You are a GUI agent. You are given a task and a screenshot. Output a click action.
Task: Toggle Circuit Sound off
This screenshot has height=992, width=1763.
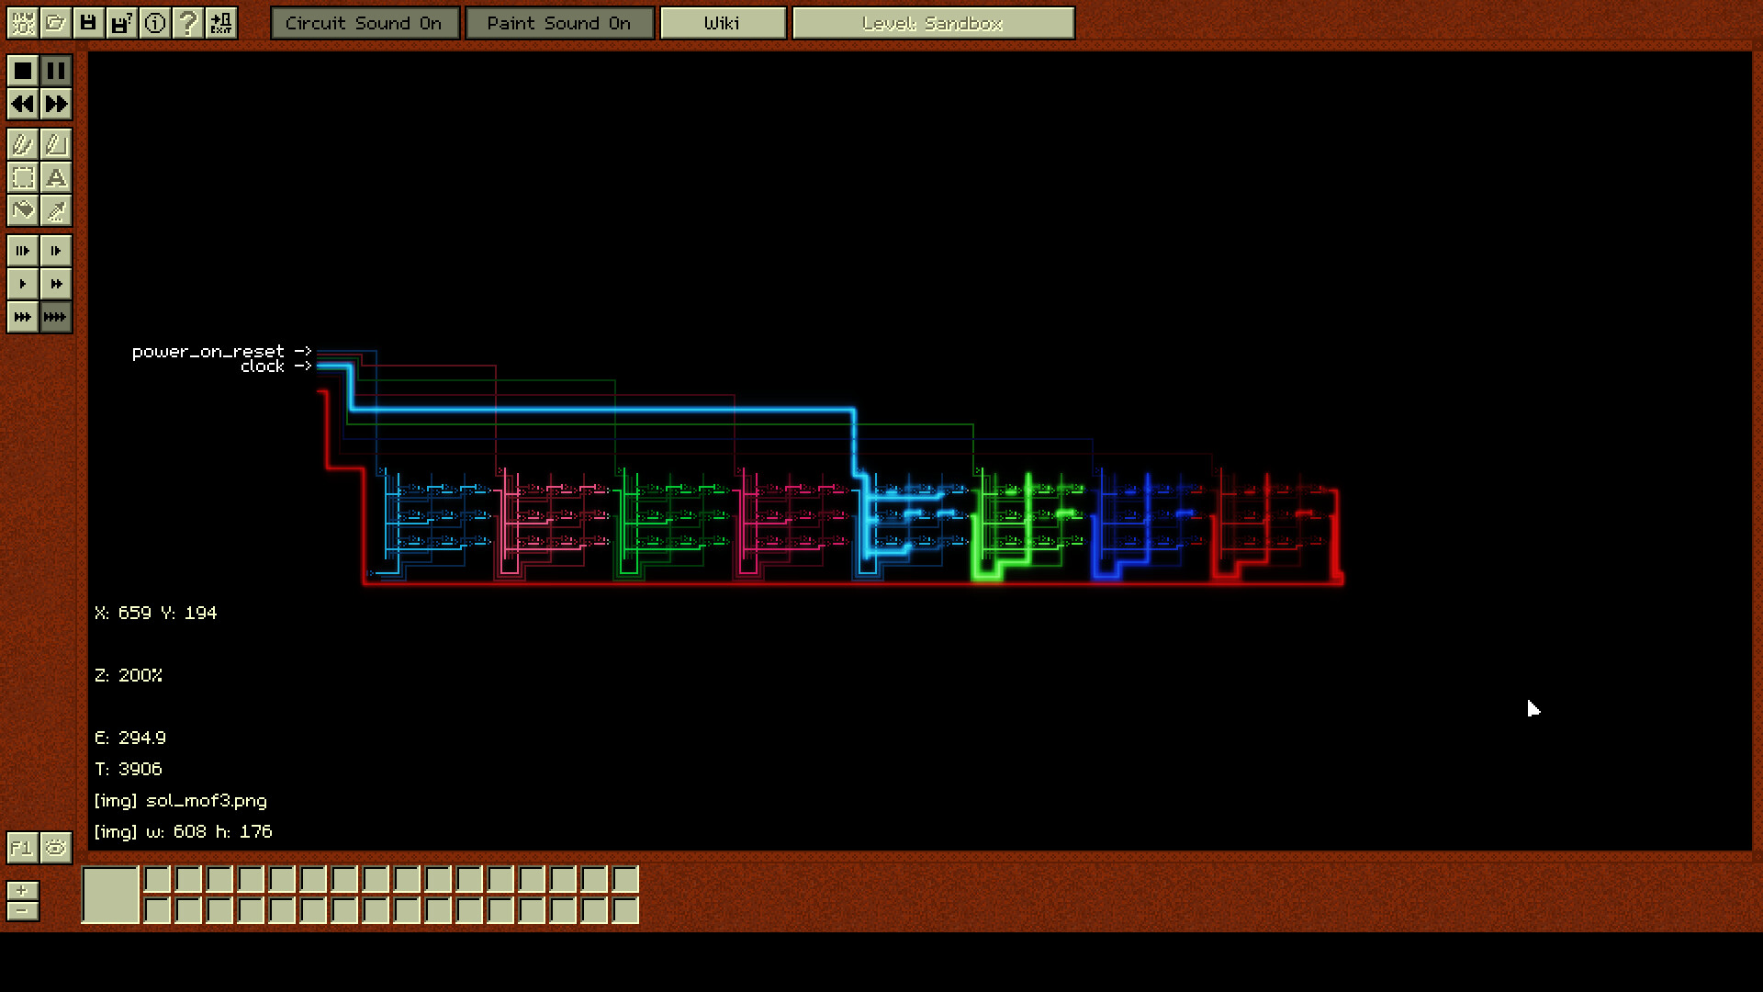coord(365,23)
